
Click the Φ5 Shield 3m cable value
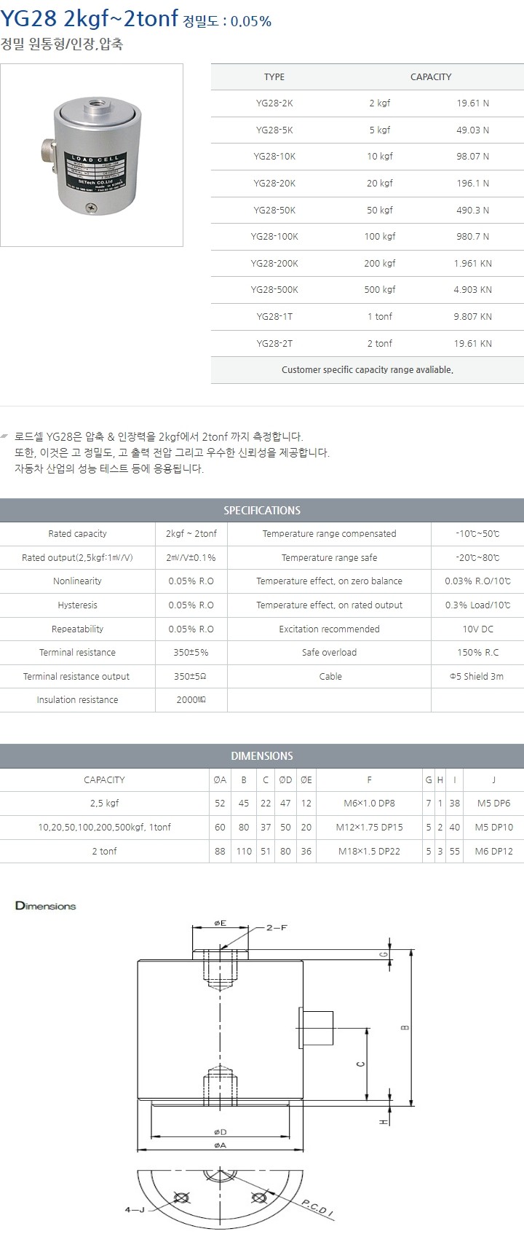[477, 677]
